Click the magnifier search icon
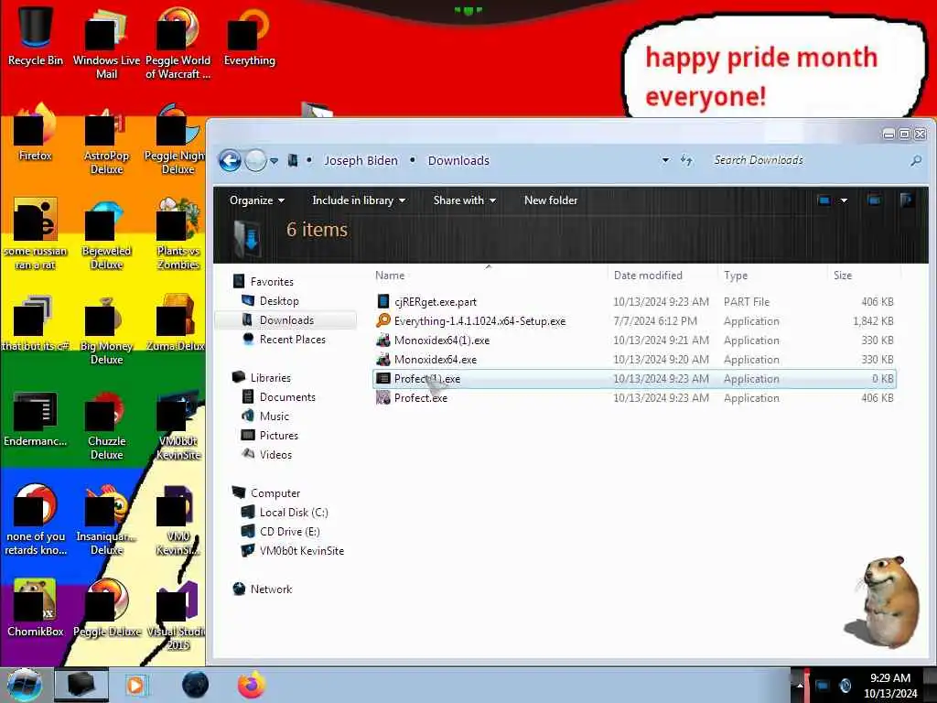This screenshot has width=937, height=703. click(915, 160)
